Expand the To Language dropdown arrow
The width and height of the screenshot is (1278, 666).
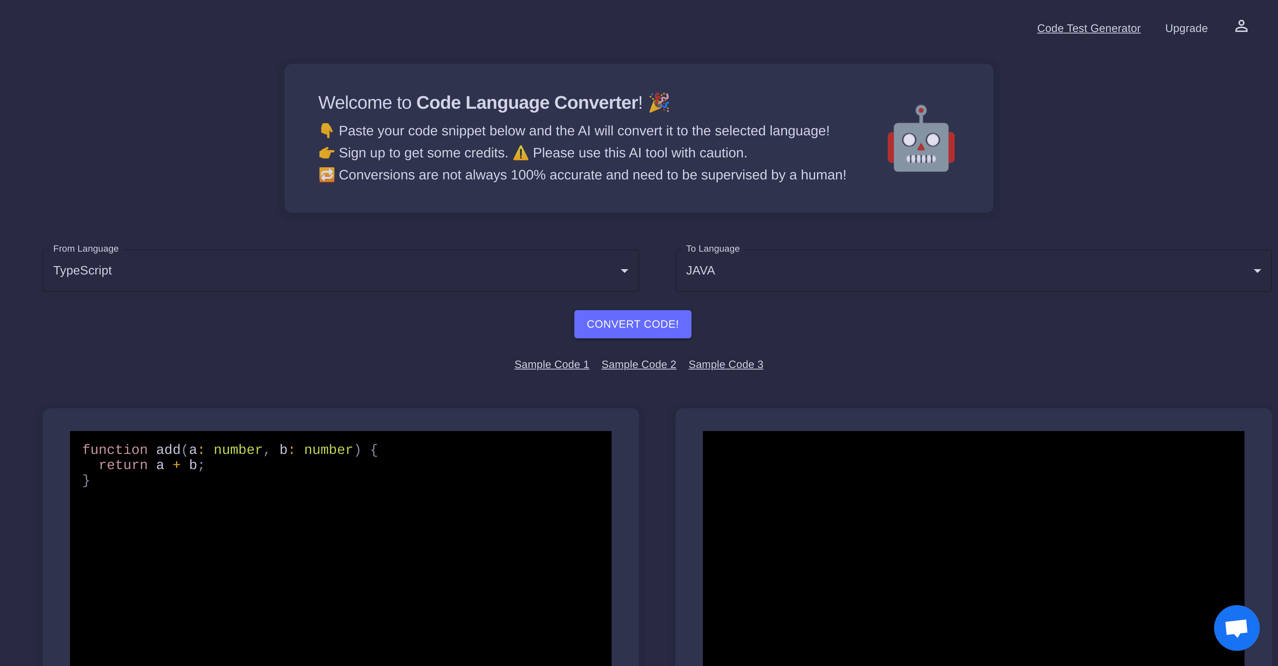[x=1257, y=271]
